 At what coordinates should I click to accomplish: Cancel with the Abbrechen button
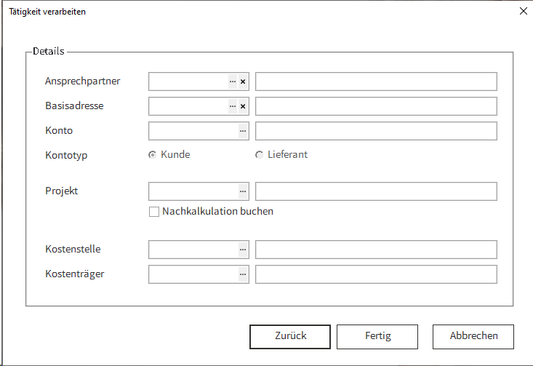[x=473, y=336]
